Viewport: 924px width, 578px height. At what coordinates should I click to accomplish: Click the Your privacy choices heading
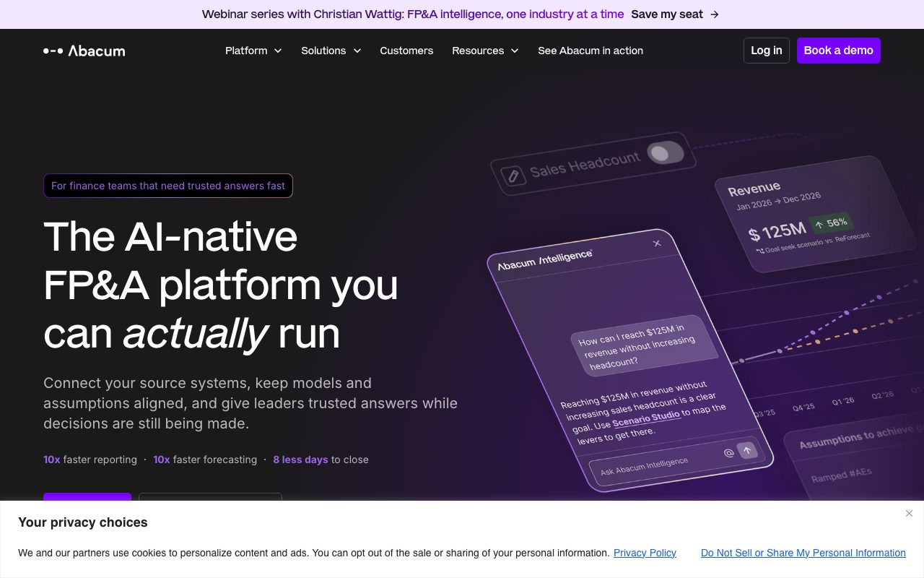83,522
